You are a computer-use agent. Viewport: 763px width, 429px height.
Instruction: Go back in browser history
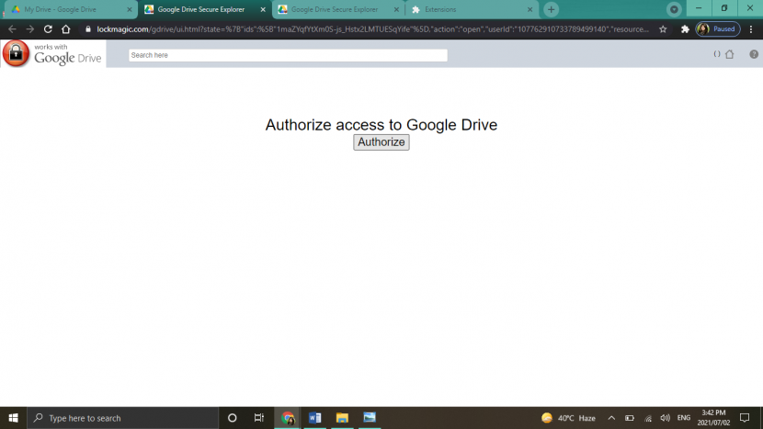point(12,29)
